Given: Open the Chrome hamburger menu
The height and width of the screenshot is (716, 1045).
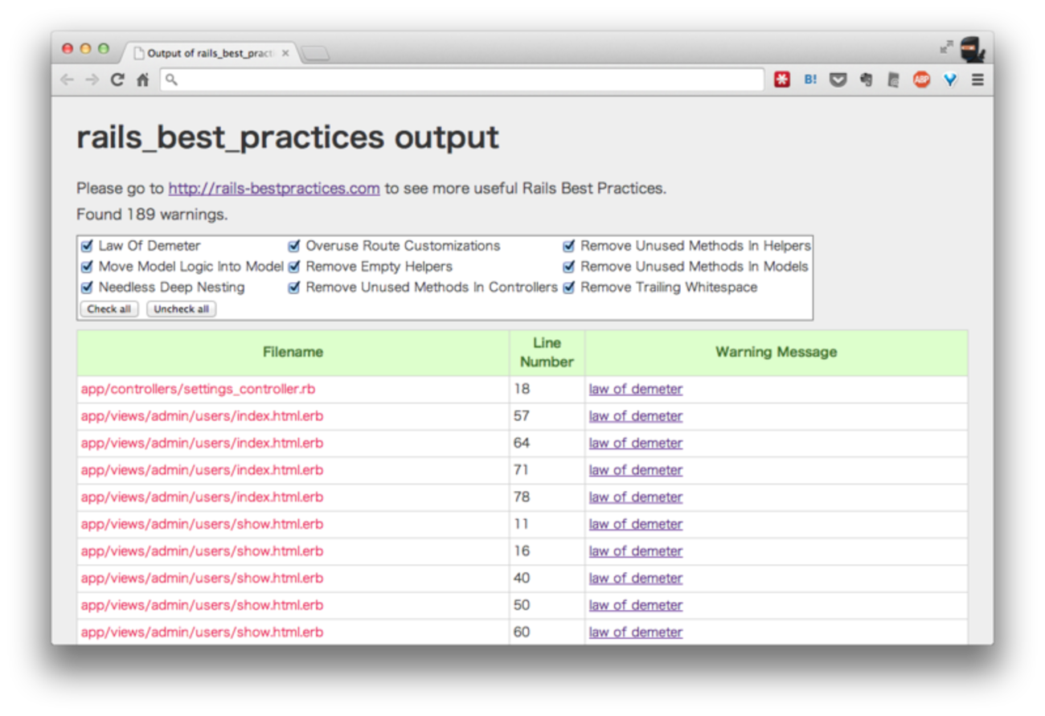Looking at the screenshot, I should pos(977,80).
